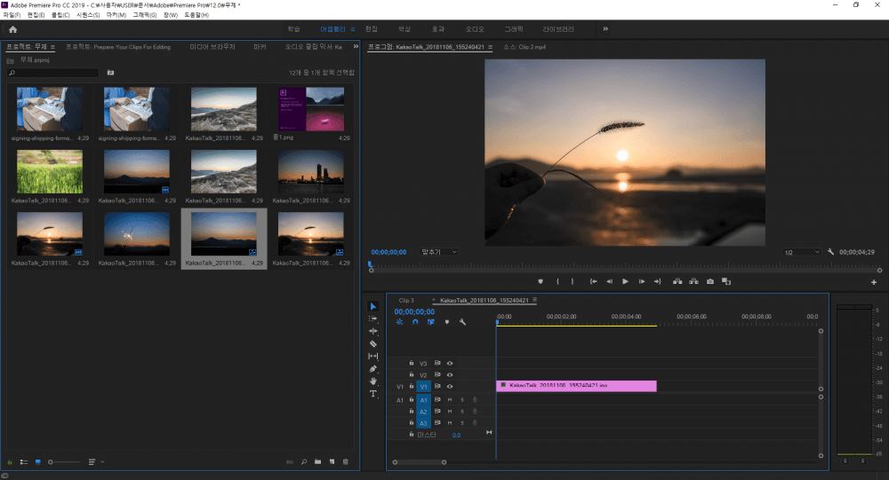Switch to 편집 workspace
The image size is (889, 480).
[x=372, y=29]
